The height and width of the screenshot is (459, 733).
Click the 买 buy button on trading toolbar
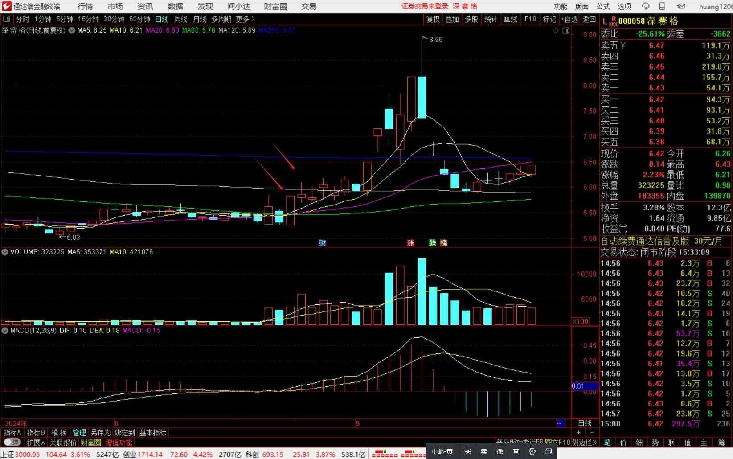click(468, 451)
